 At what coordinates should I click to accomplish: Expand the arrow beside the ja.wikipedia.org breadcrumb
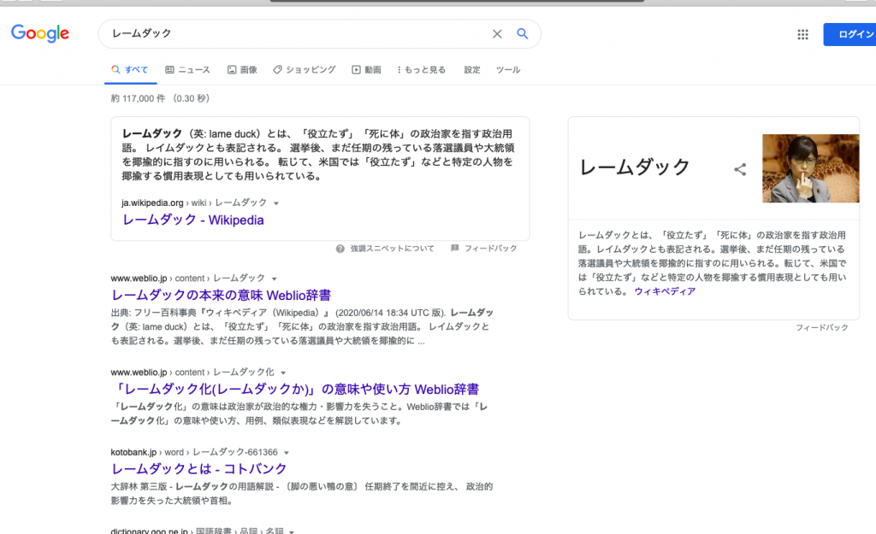tap(276, 203)
